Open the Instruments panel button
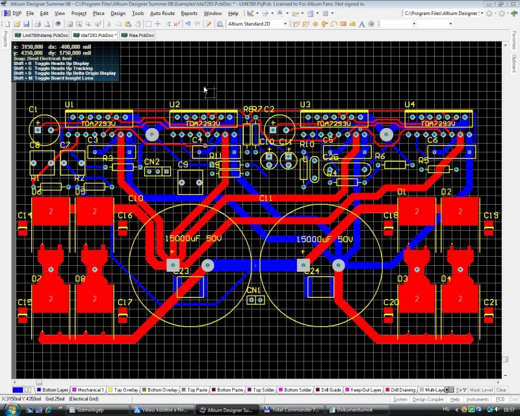Viewport: 520px width, 416px height. 478,399
